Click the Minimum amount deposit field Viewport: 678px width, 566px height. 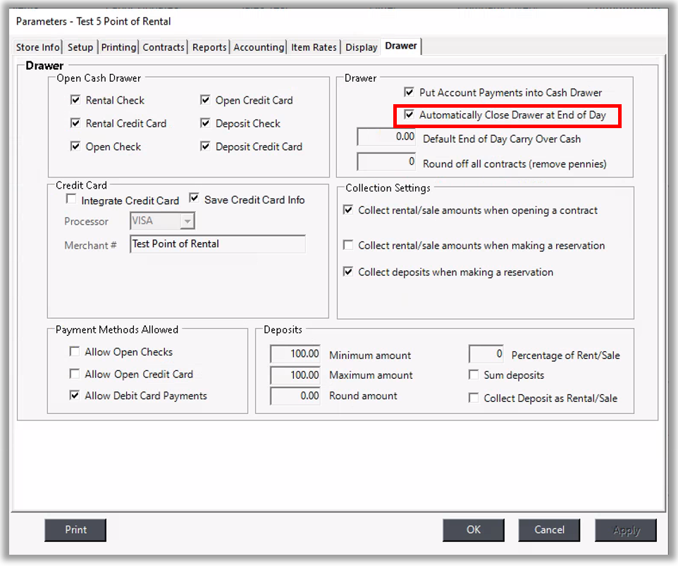[296, 354]
